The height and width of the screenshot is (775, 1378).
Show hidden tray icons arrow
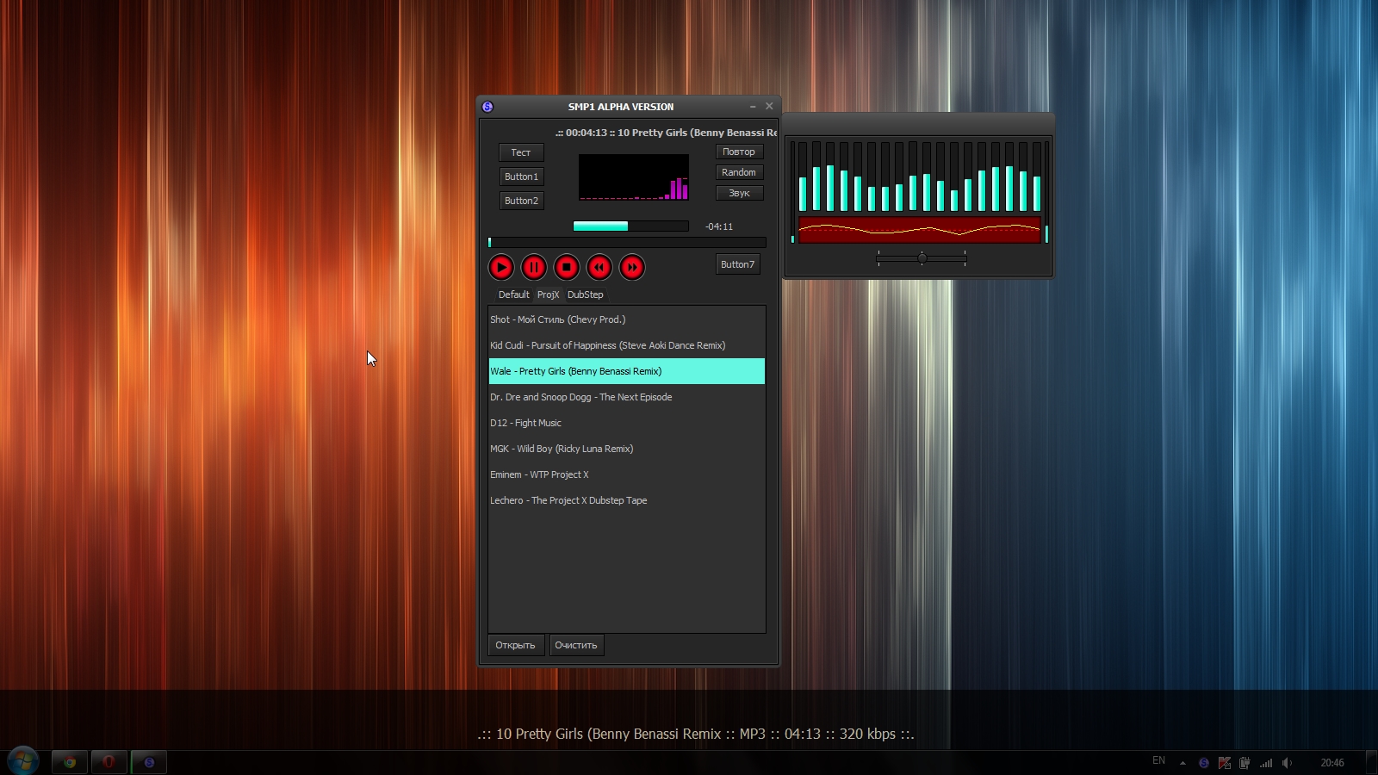pos(1182,763)
